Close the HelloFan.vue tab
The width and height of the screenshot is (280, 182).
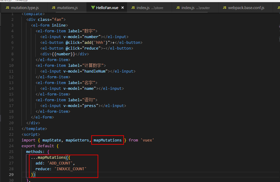123,8
